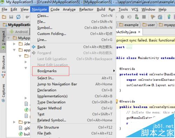Choose Related Symbol... menu item

click(x=73, y=120)
